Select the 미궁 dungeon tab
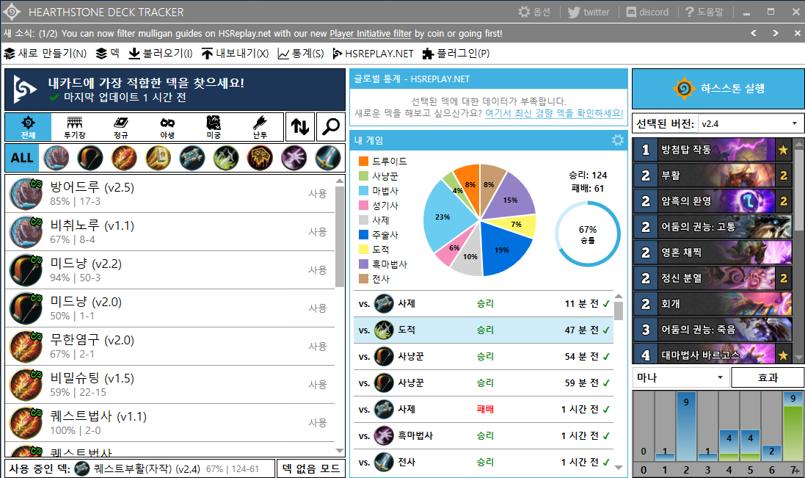Screen dimensions: 805x478 pyautogui.click(x=214, y=127)
